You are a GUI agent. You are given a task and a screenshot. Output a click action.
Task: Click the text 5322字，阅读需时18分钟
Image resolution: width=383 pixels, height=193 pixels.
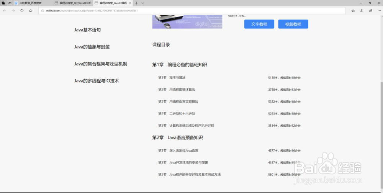[284, 101]
